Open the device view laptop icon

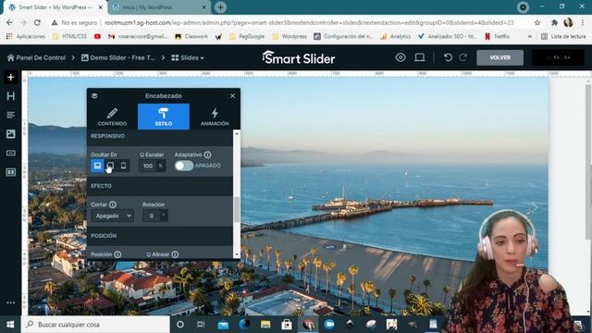coord(419,57)
